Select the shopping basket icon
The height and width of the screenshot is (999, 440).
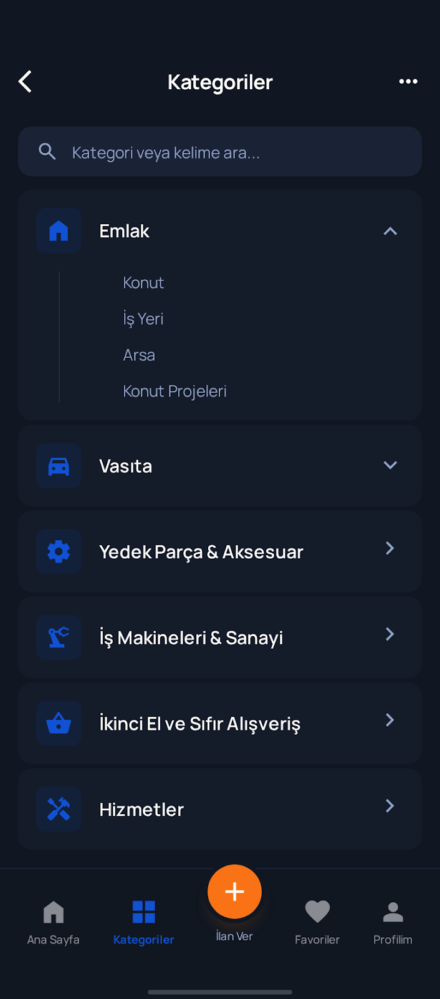58,723
